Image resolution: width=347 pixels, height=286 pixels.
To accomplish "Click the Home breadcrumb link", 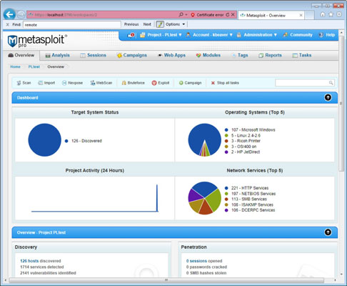I will coord(15,66).
